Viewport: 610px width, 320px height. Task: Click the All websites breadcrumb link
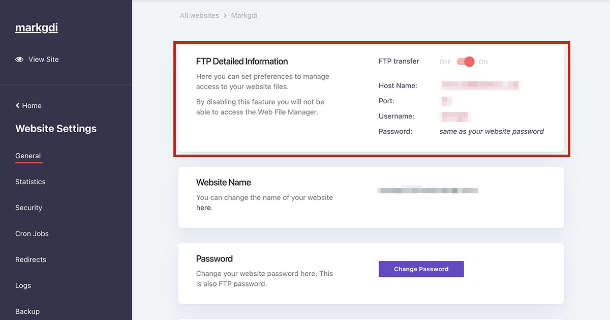[199, 16]
